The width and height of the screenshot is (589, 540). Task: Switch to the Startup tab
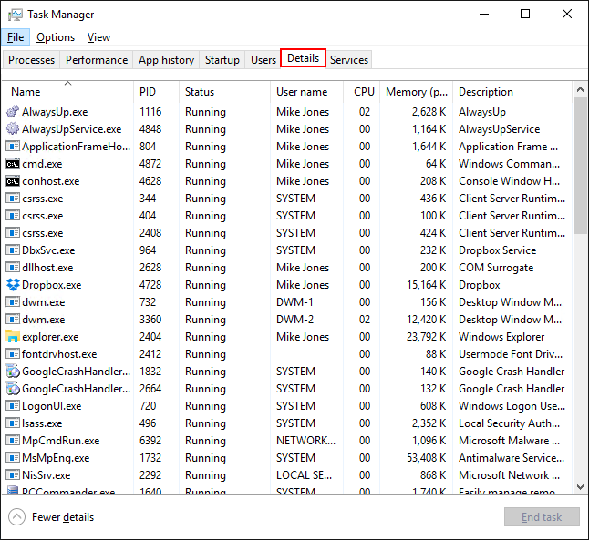(x=222, y=60)
